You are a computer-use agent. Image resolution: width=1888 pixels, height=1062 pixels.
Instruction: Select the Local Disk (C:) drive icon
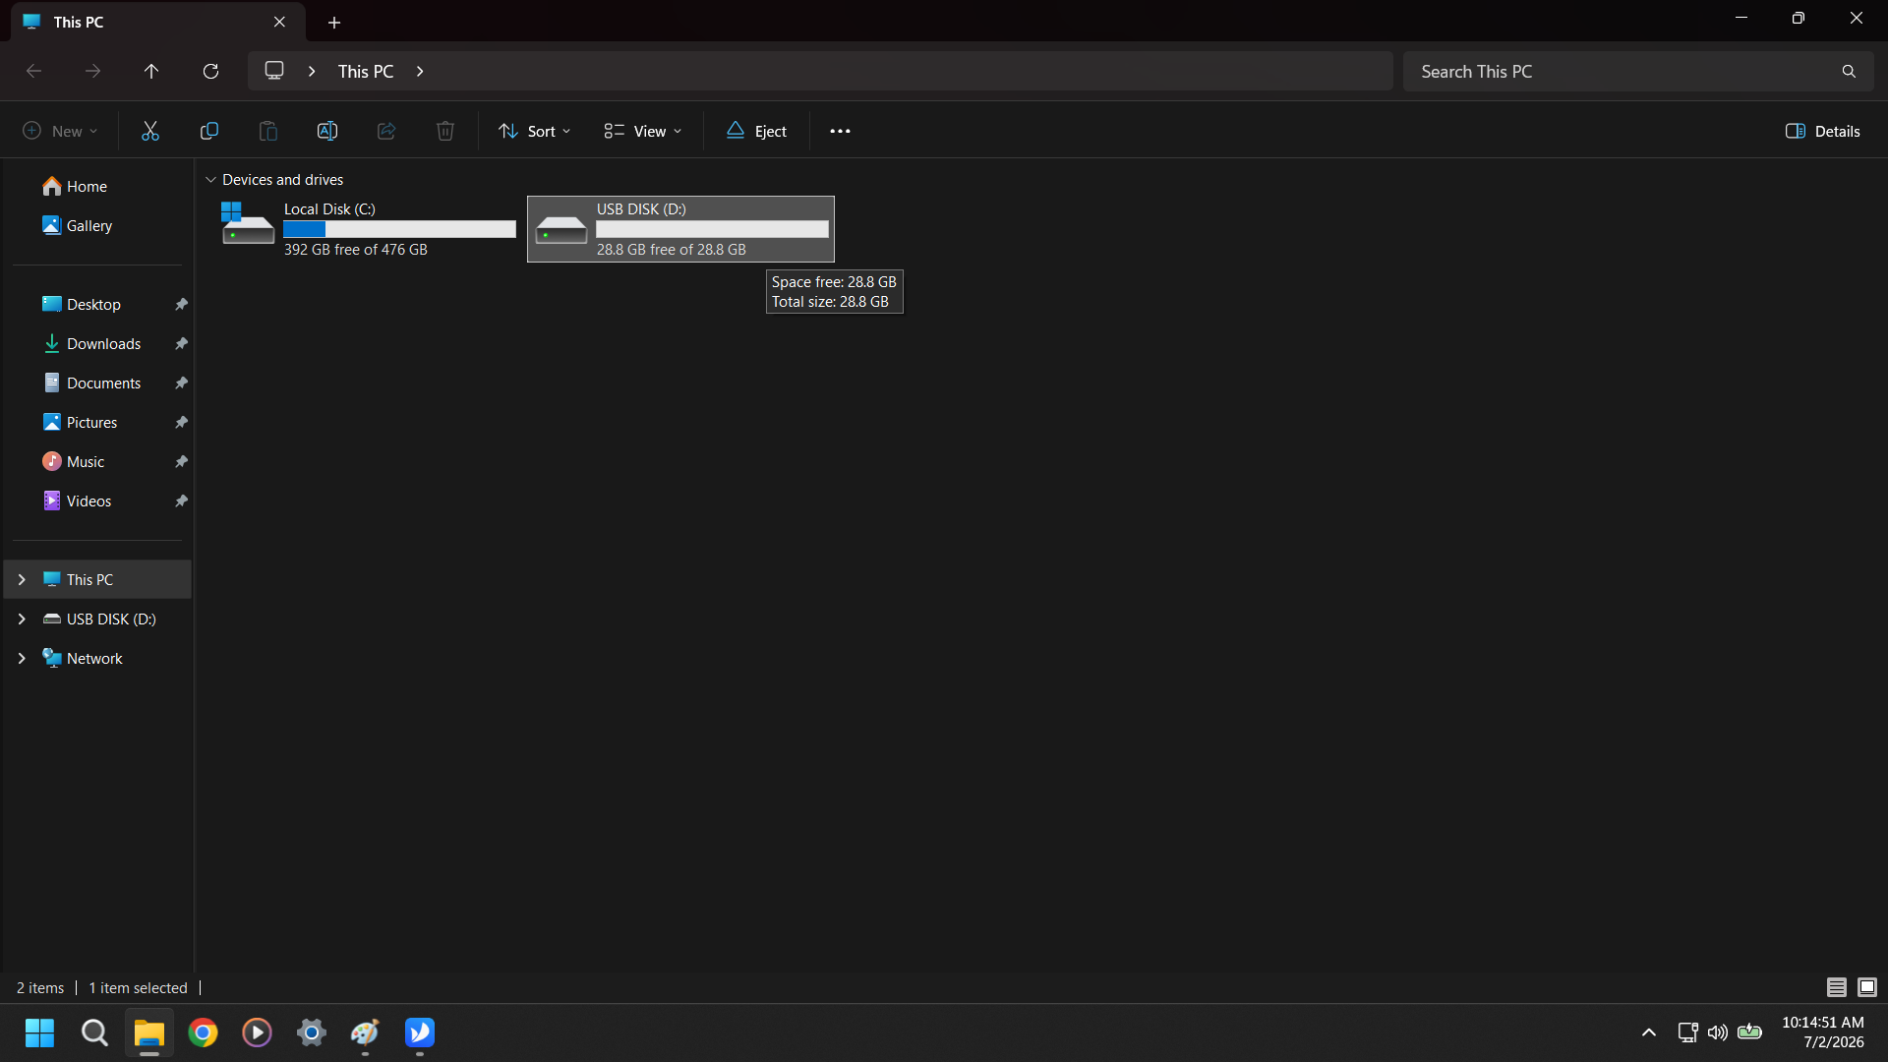pyautogui.click(x=247, y=224)
